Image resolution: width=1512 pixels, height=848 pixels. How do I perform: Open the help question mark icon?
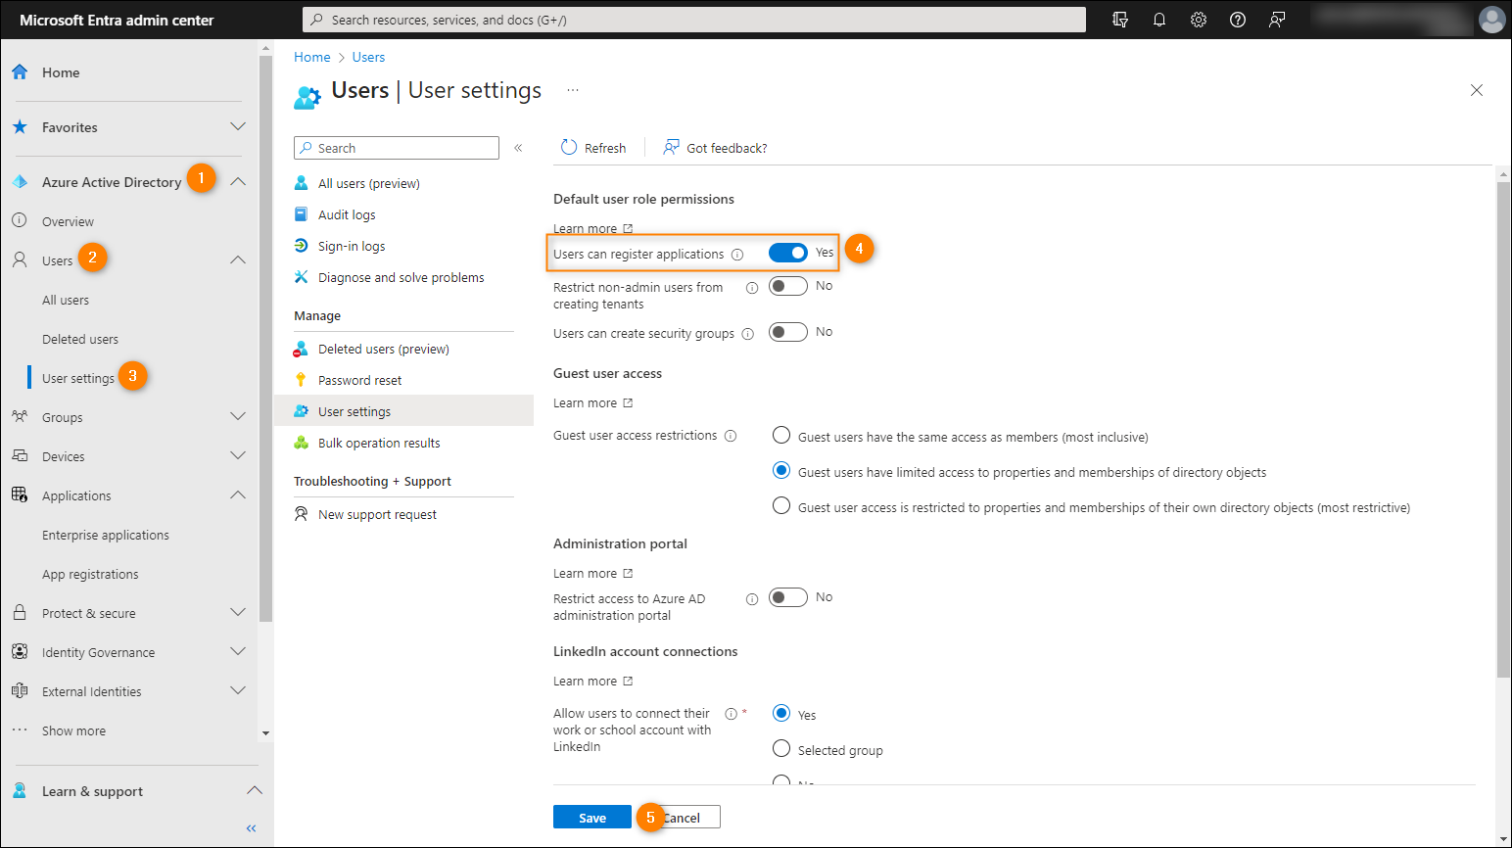1238,20
